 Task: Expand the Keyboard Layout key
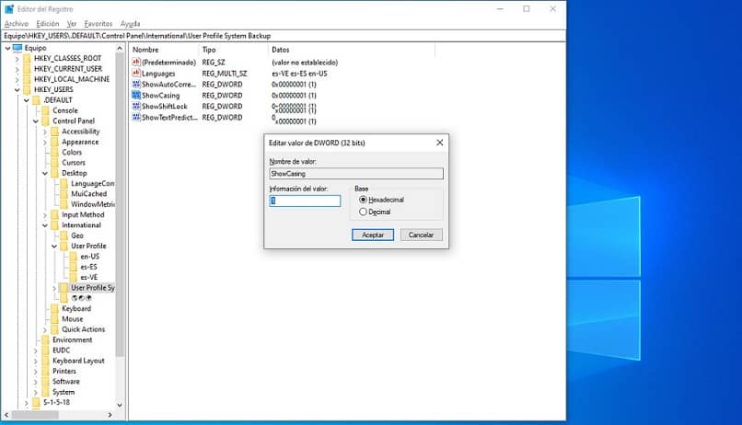36,361
